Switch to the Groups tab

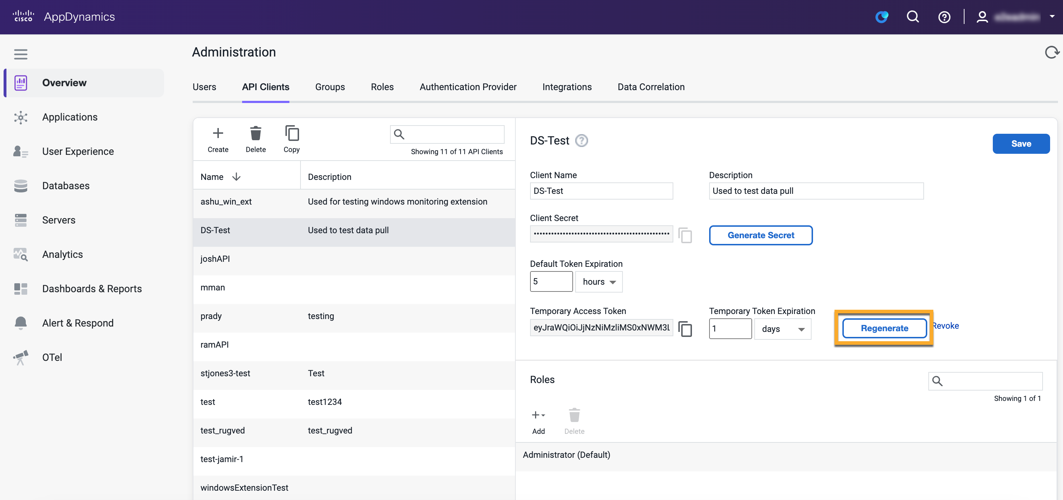coord(330,87)
